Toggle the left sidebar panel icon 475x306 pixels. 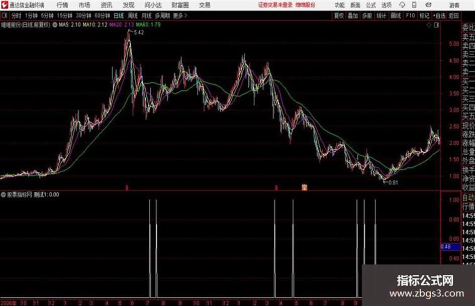(5, 16)
